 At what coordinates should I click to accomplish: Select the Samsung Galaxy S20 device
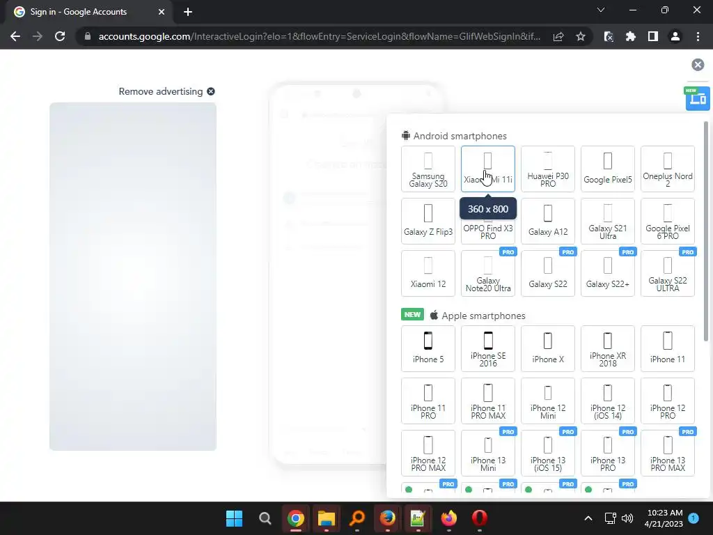(x=428, y=169)
